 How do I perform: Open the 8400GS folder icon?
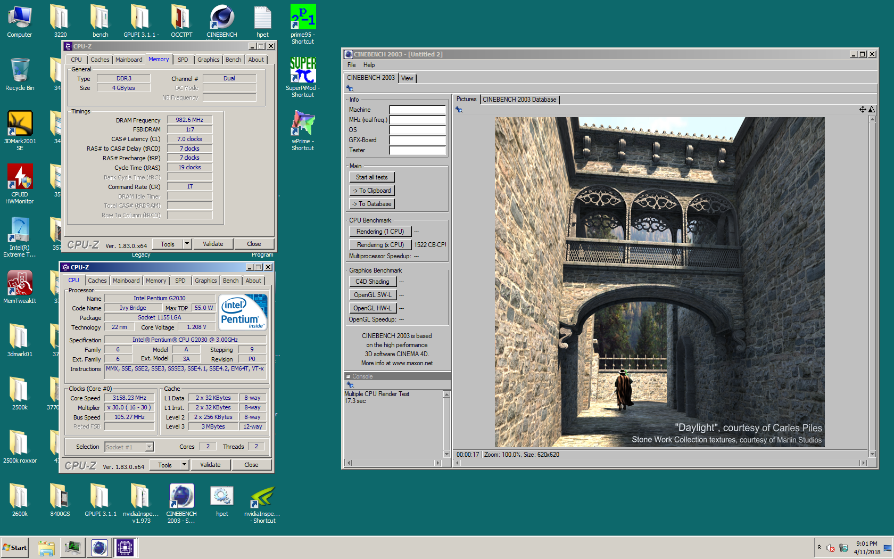60,500
